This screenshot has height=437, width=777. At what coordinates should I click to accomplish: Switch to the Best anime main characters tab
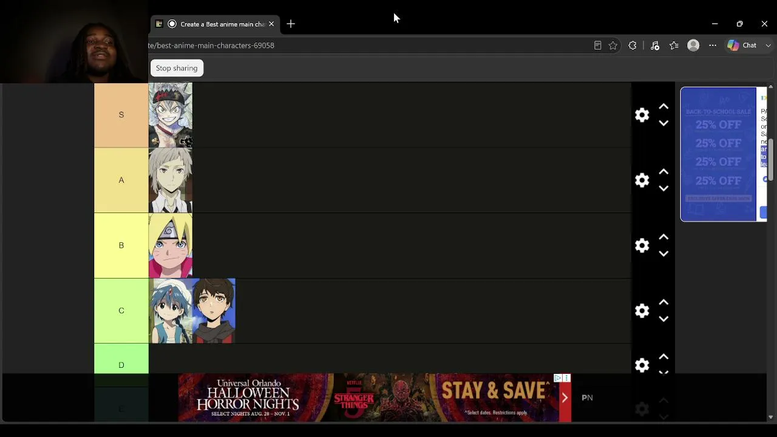coord(215,24)
